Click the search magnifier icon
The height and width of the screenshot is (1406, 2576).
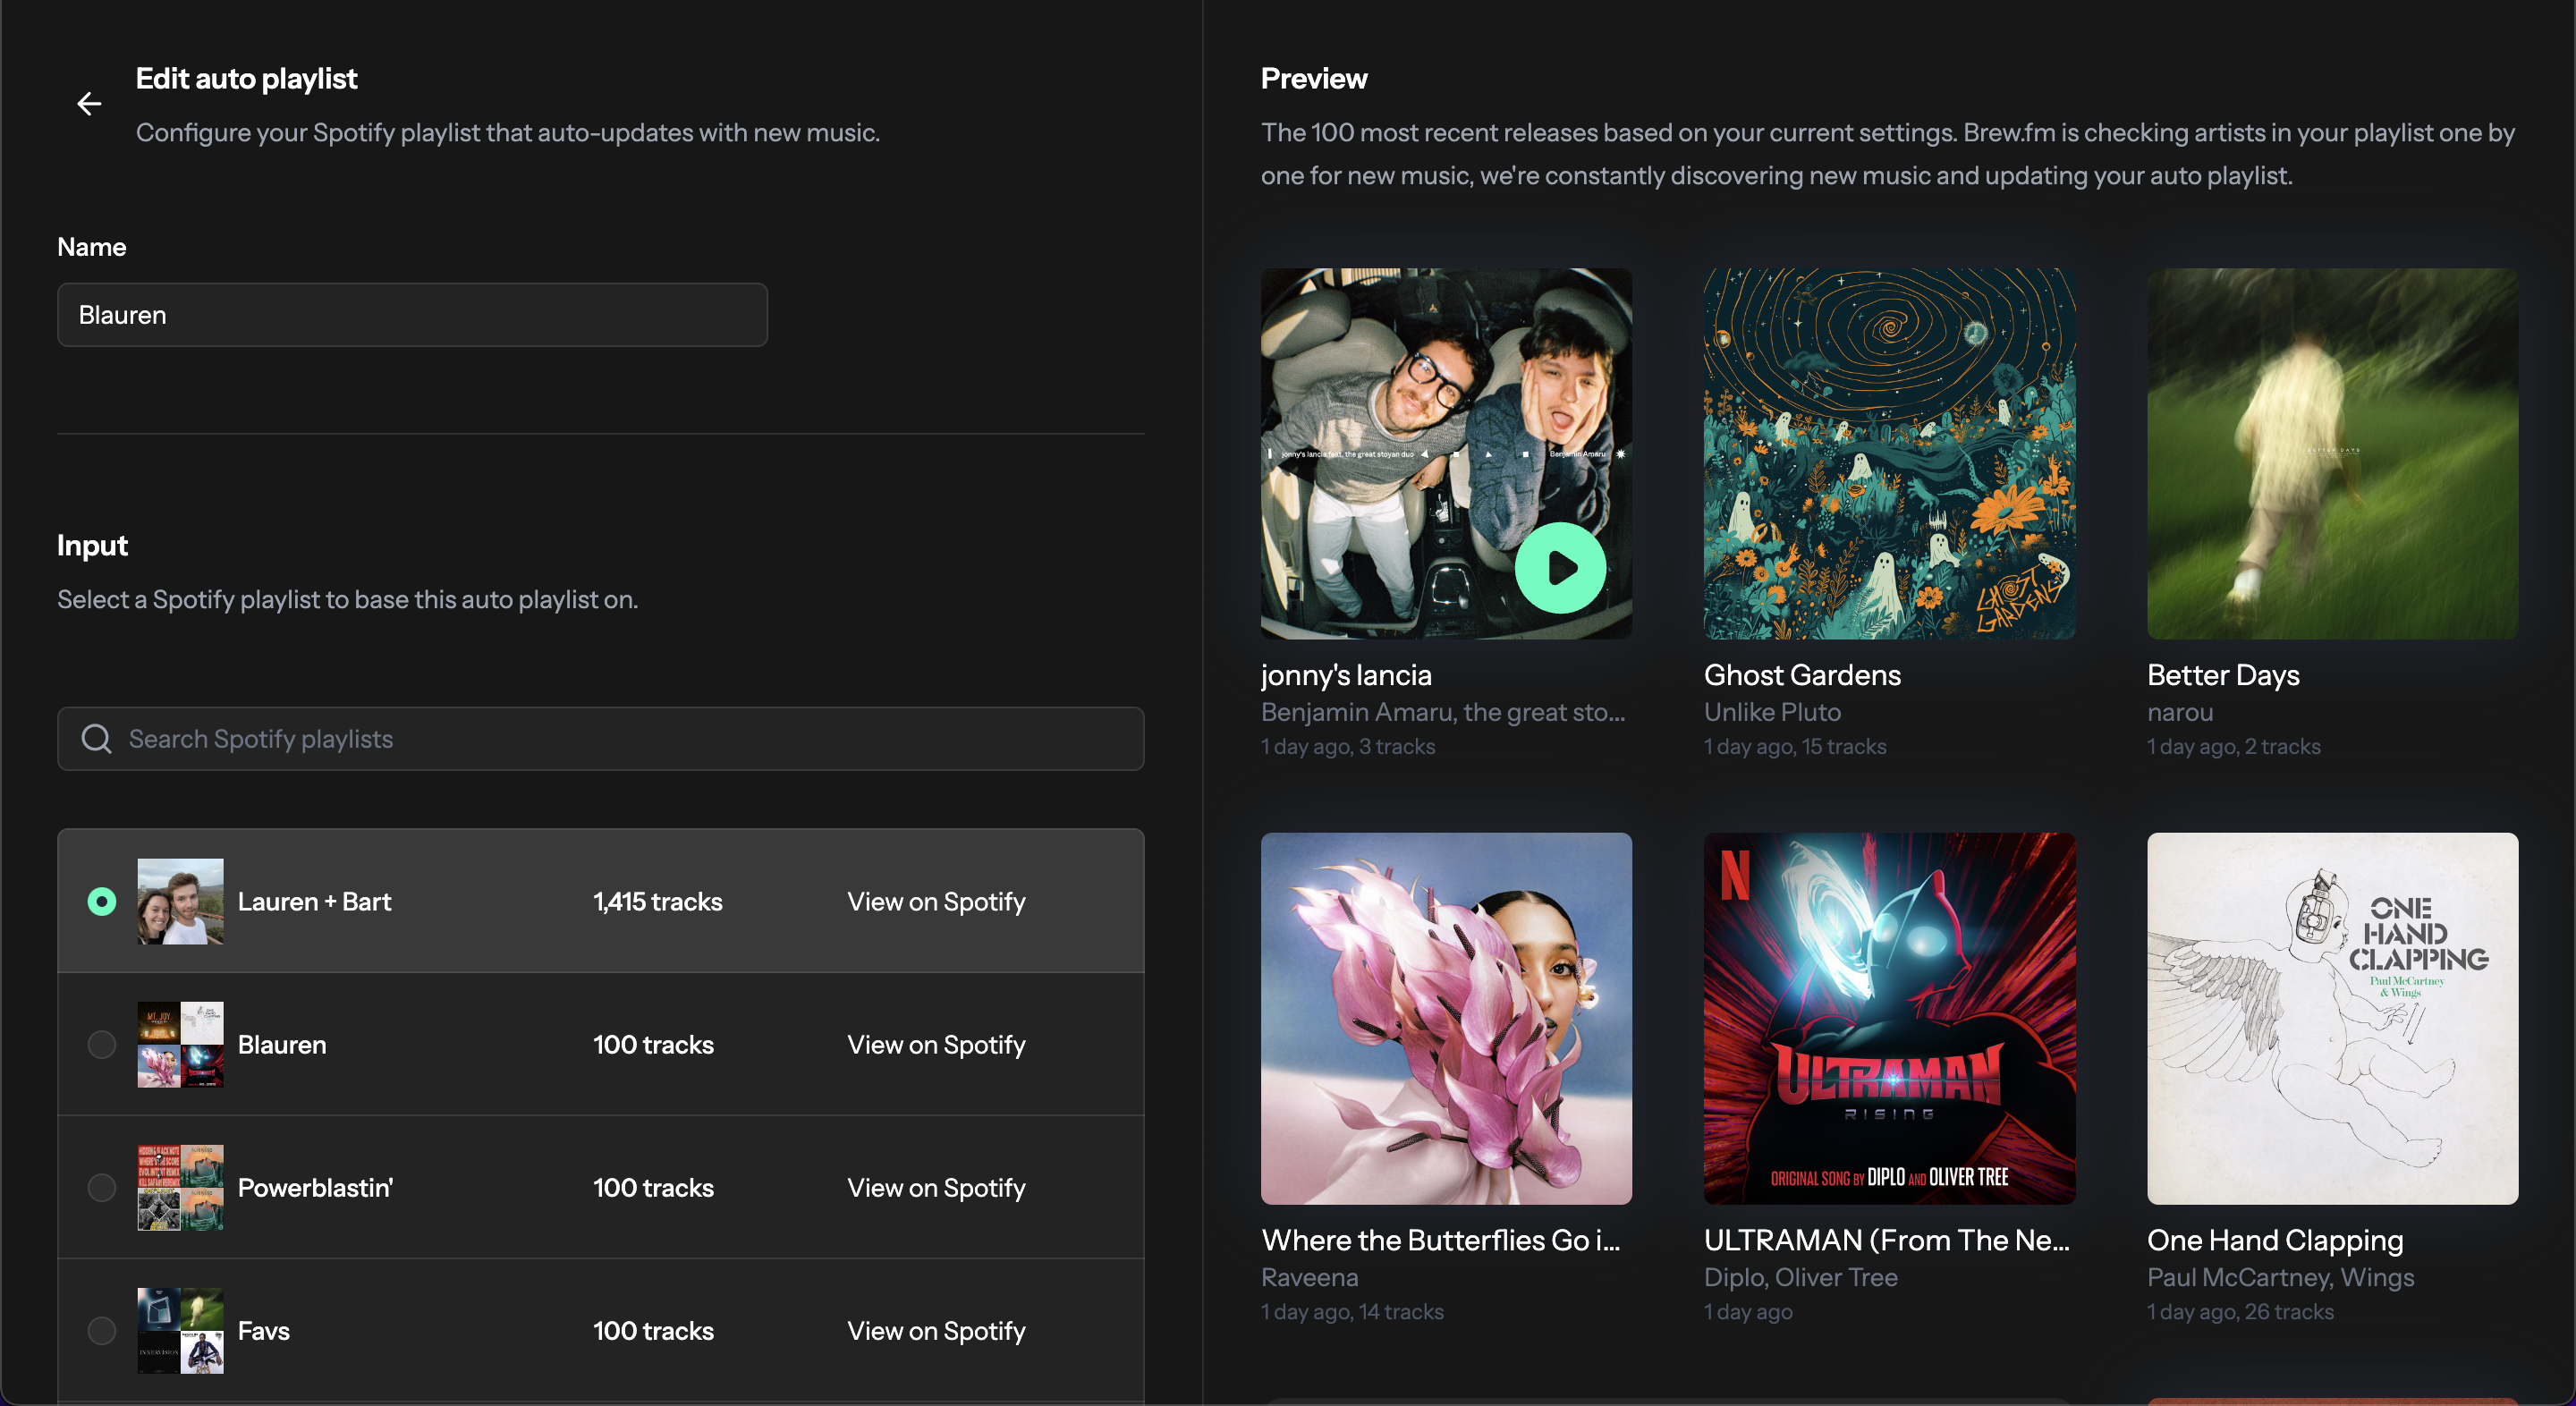pyautogui.click(x=96, y=739)
